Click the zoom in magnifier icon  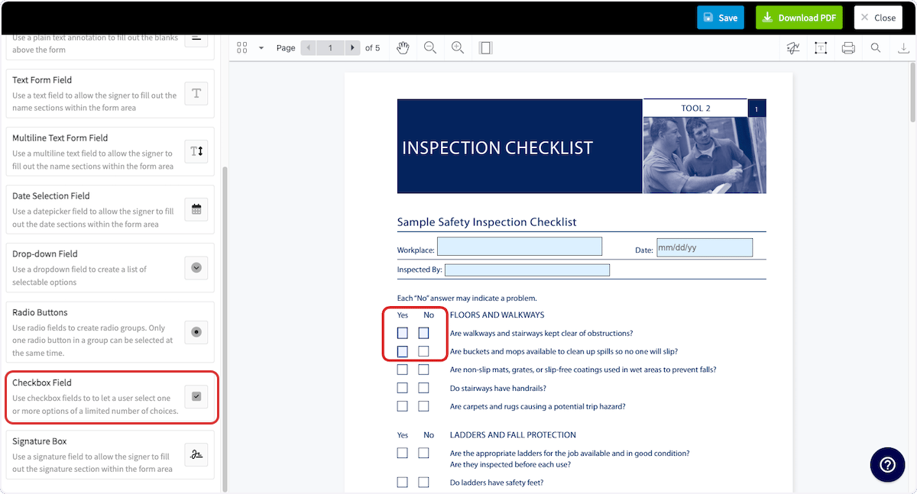coord(458,48)
